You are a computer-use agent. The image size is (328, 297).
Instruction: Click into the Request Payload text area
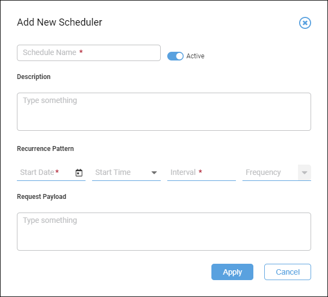pyautogui.click(x=164, y=232)
